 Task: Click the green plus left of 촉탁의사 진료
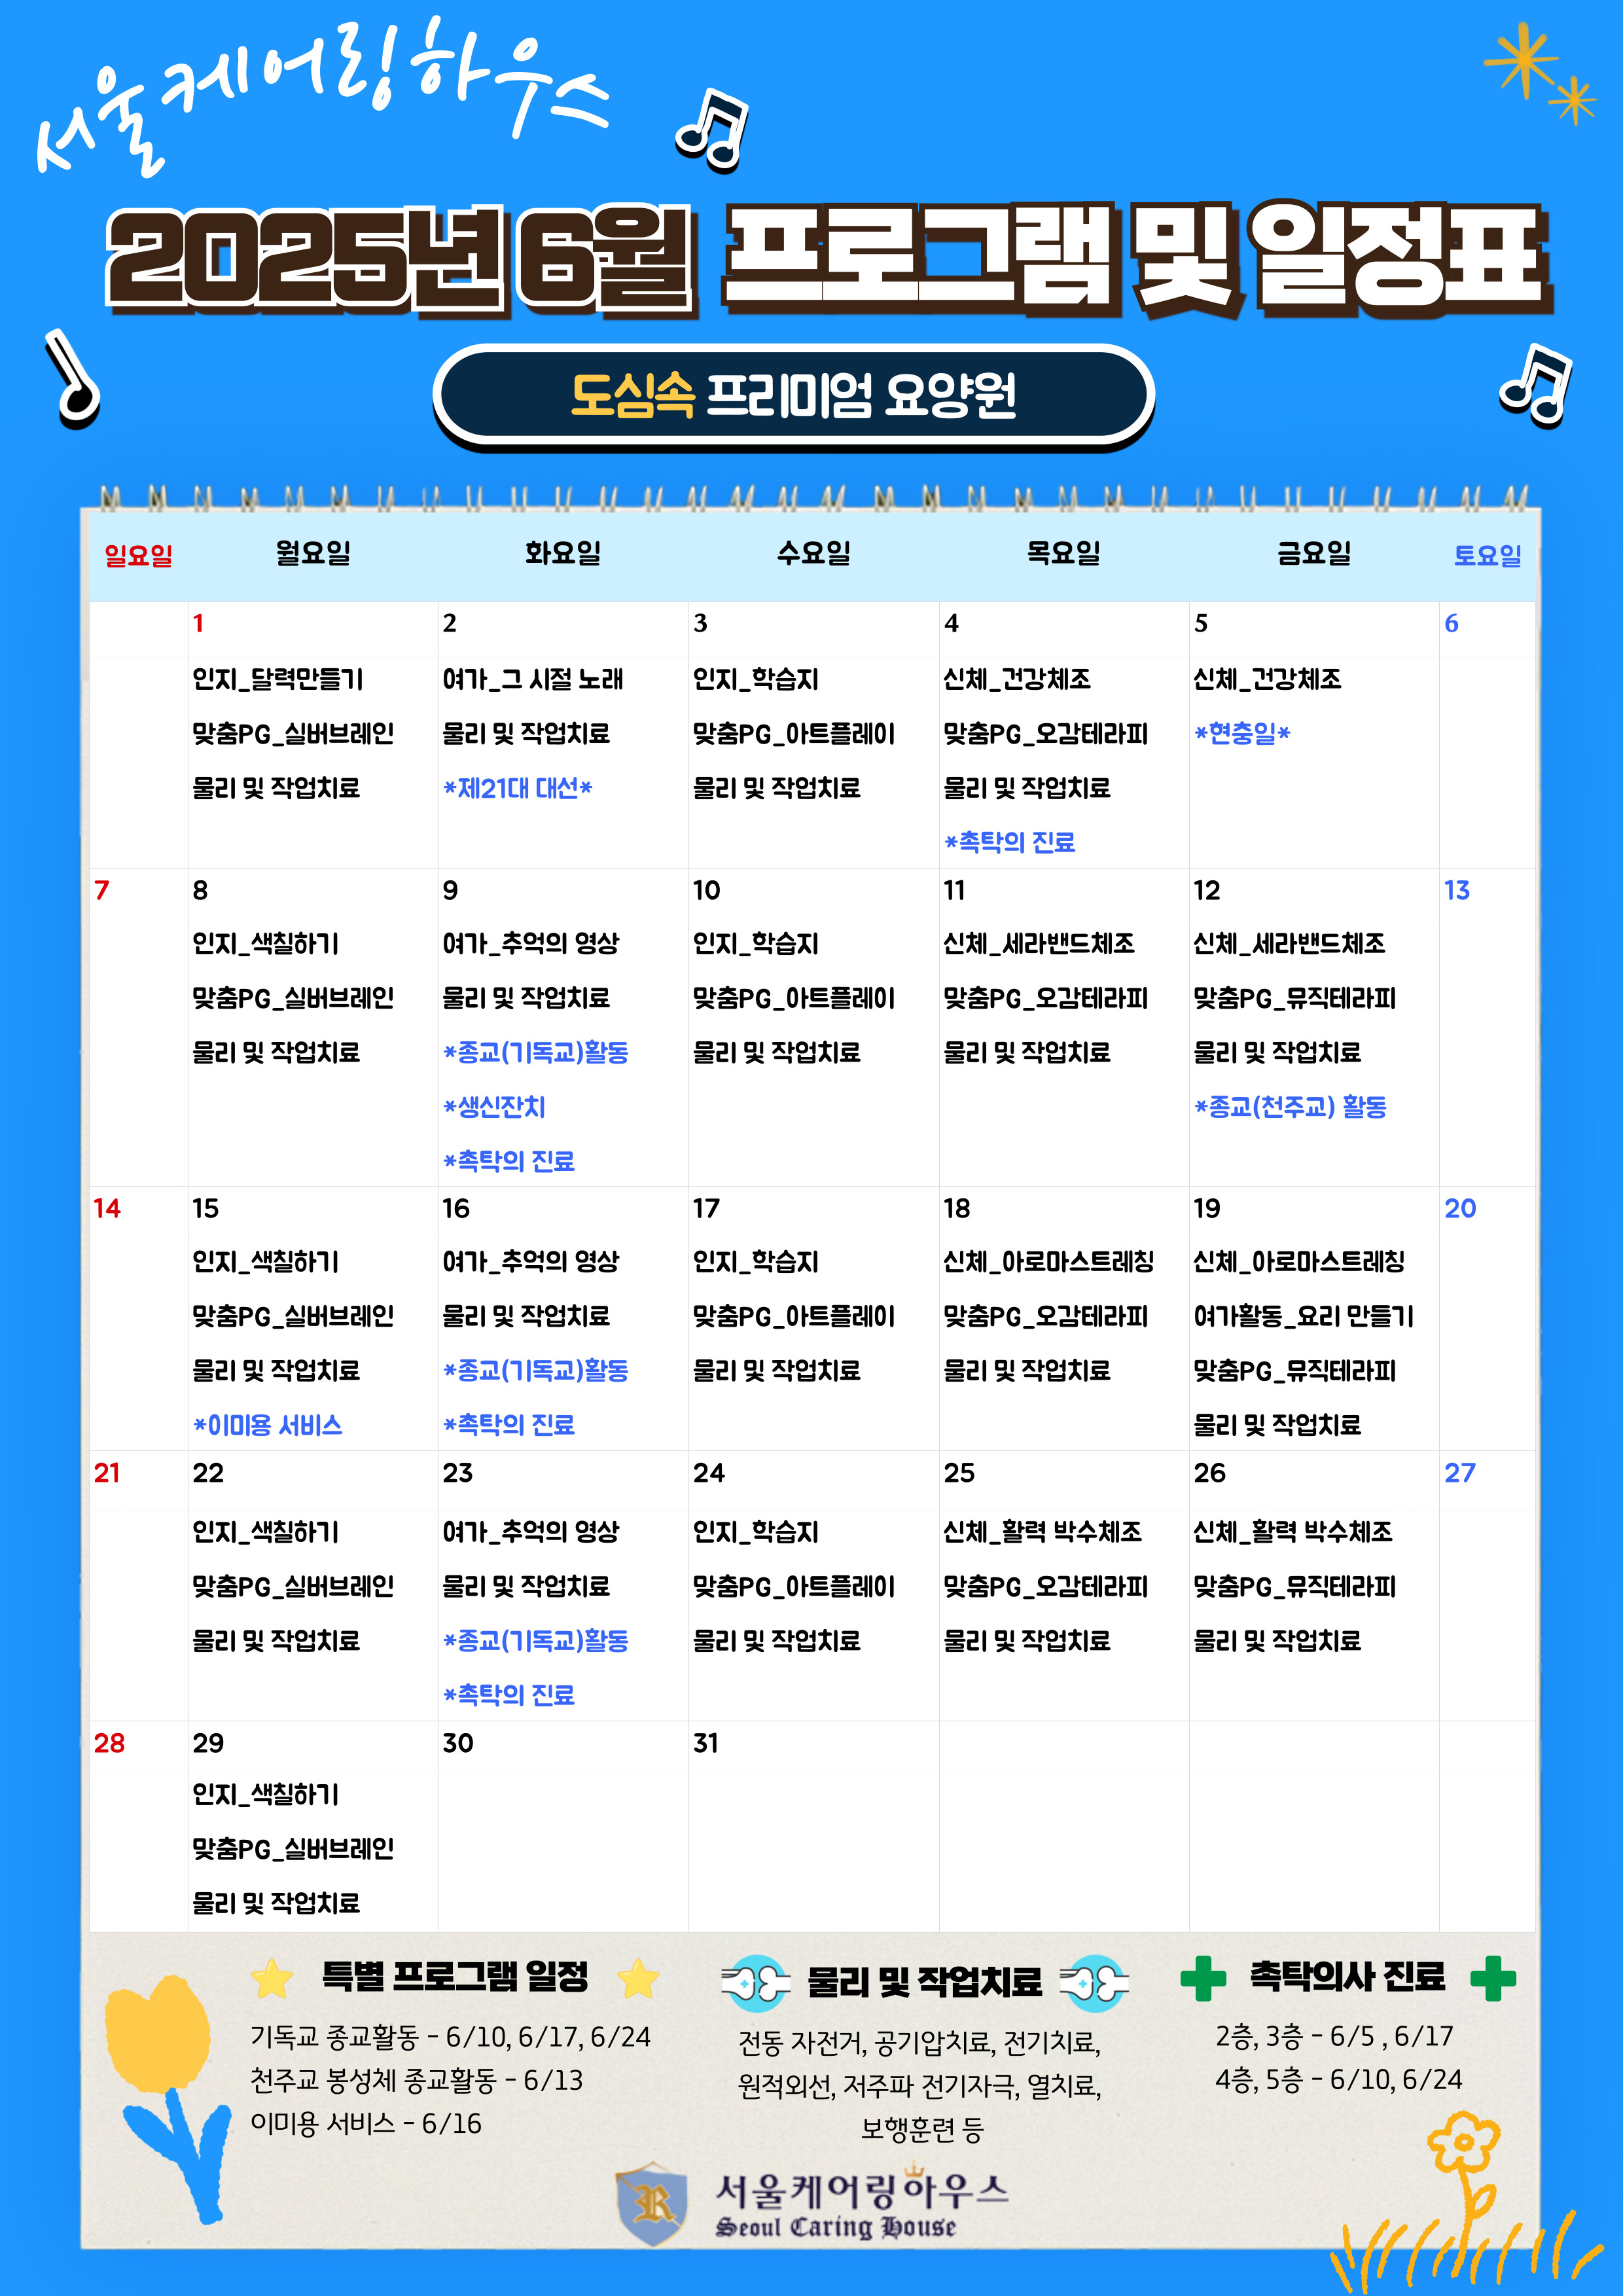(1203, 1978)
